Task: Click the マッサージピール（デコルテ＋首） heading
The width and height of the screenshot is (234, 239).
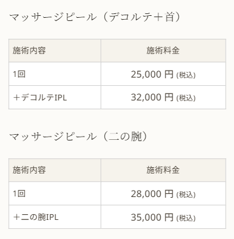Action: 95,17
